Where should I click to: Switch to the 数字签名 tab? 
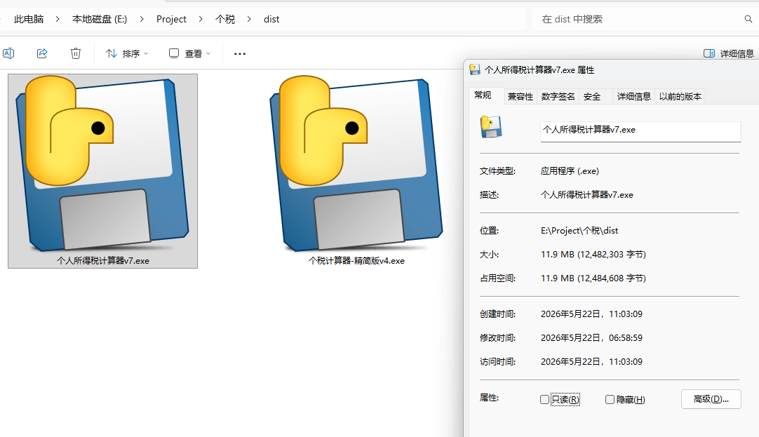558,97
